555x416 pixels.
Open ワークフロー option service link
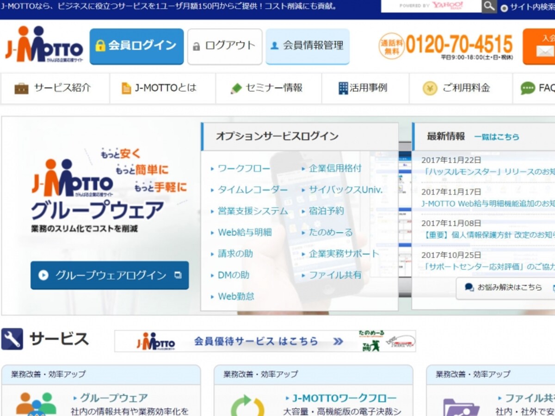(244, 169)
